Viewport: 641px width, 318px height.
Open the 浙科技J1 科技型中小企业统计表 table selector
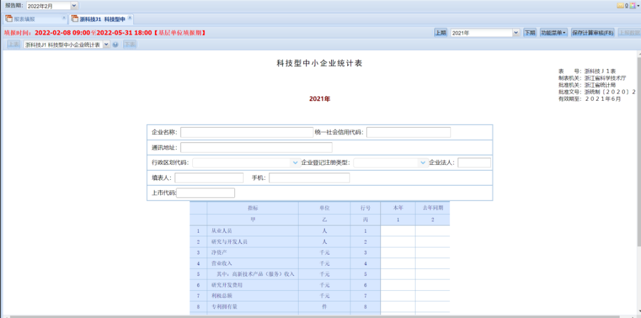click(x=106, y=44)
